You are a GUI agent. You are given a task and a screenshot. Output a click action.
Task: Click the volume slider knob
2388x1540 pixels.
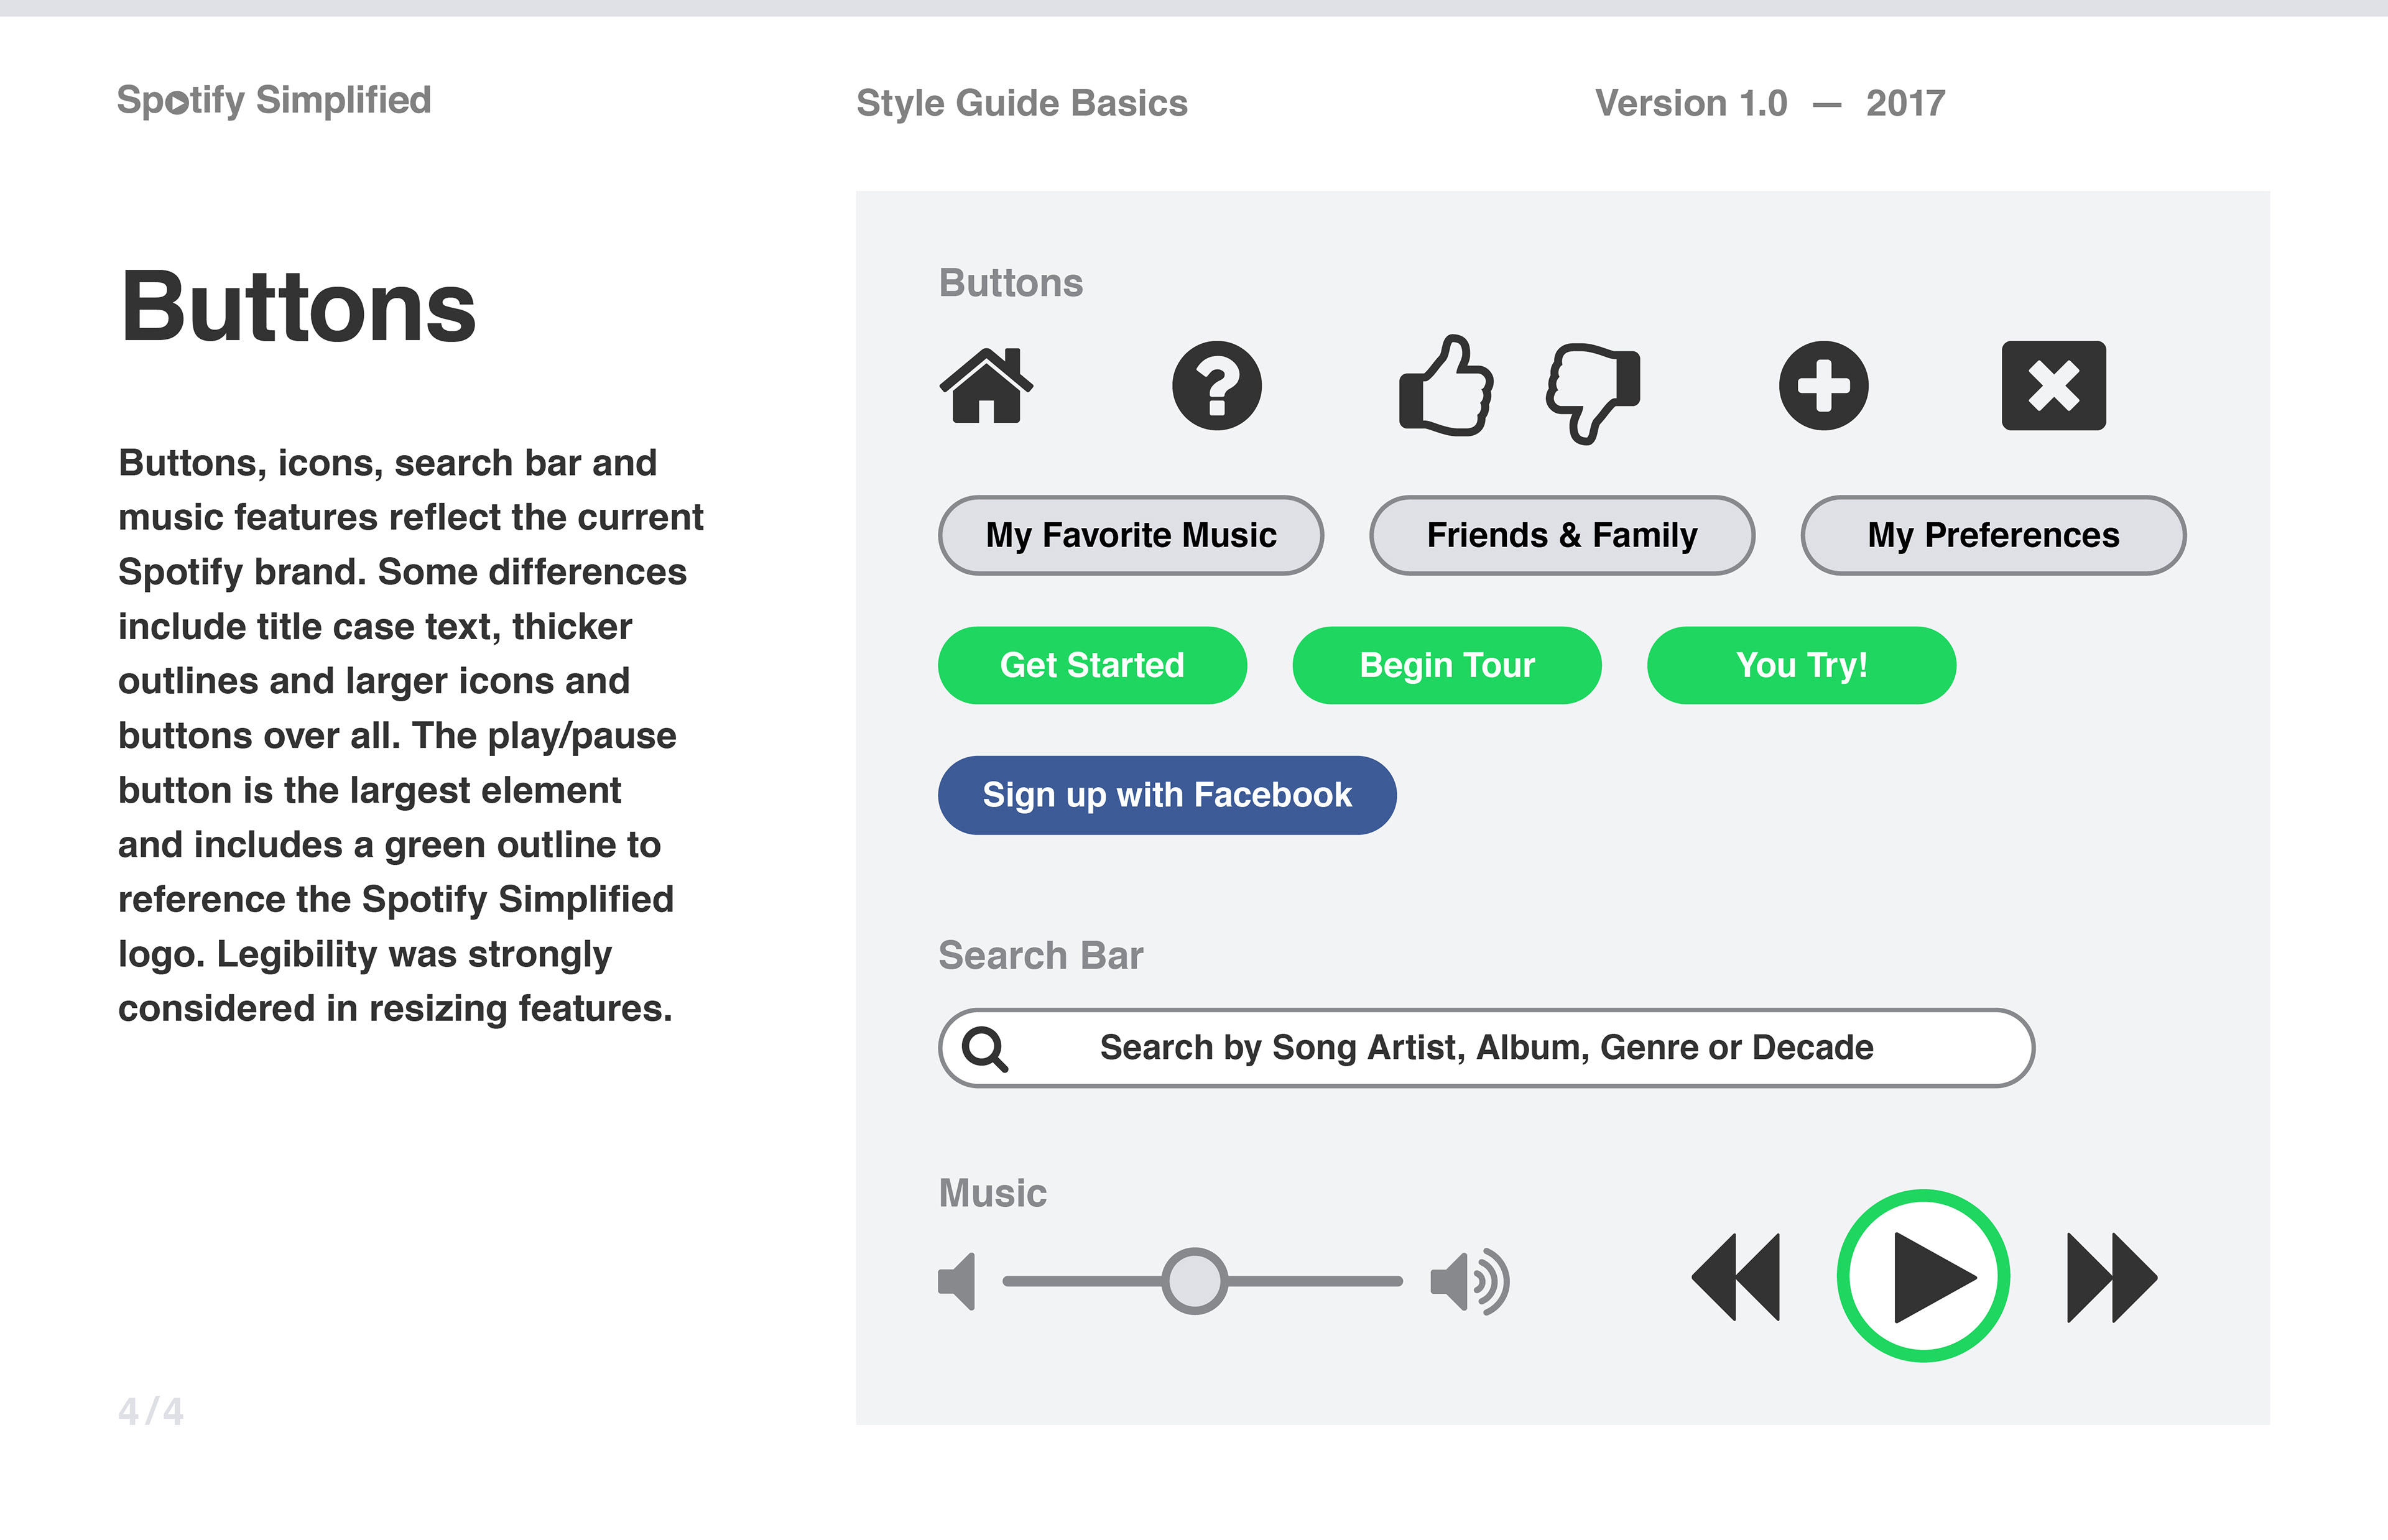(x=1195, y=1281)
